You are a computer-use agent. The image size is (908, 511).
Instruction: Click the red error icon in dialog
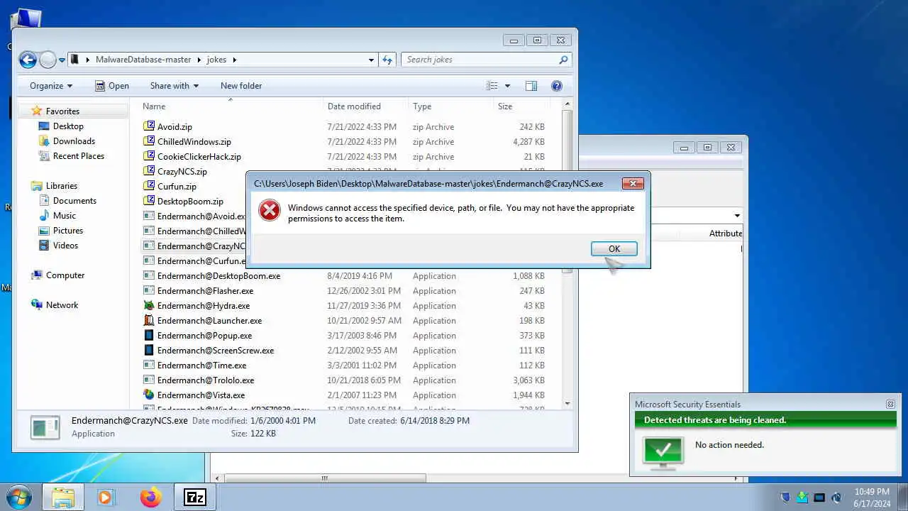(270, 210)
